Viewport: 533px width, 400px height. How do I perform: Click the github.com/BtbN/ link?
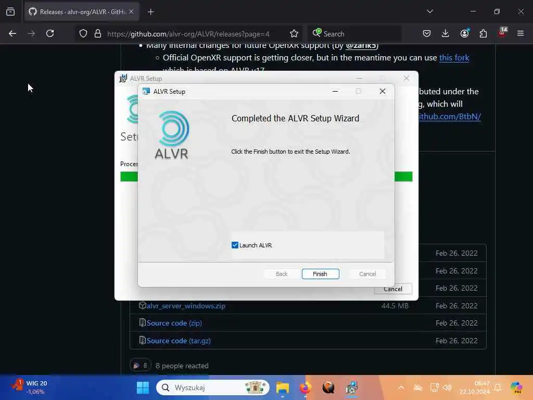[450, 116]
